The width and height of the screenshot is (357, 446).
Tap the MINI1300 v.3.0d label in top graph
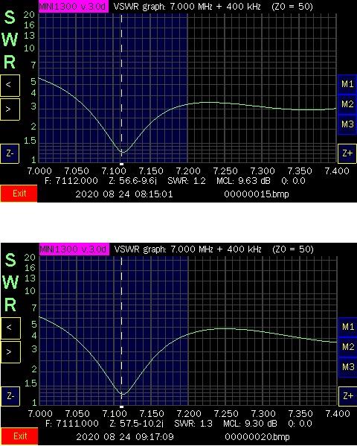pyautogui.click(x=74, y=6)
